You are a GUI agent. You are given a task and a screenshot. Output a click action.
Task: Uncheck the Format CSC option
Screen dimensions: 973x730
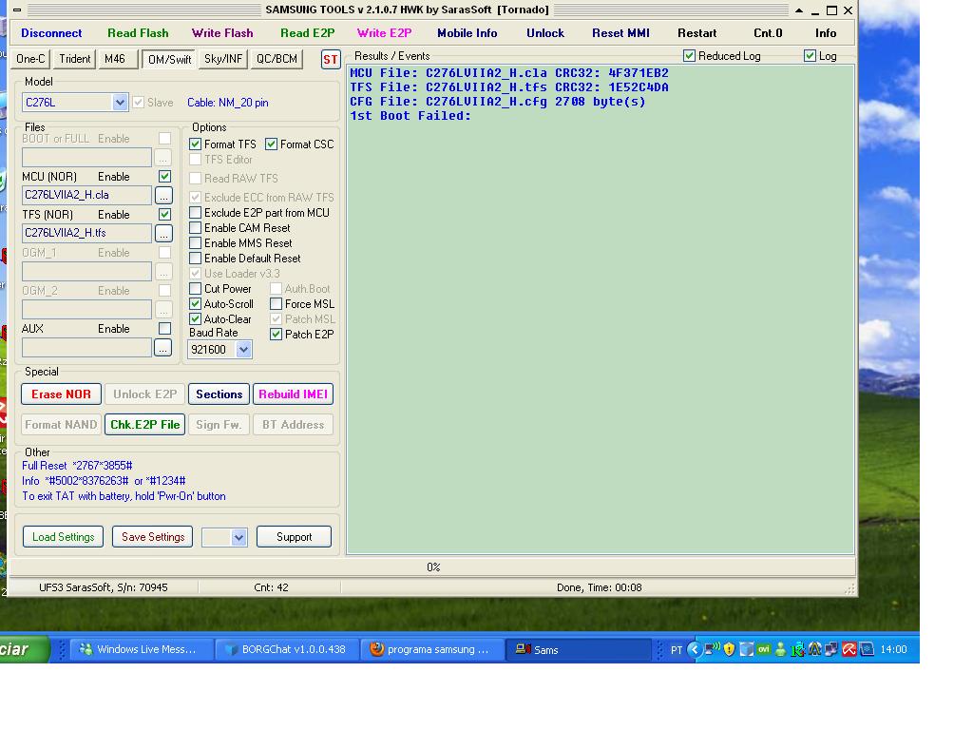(271, 144)
